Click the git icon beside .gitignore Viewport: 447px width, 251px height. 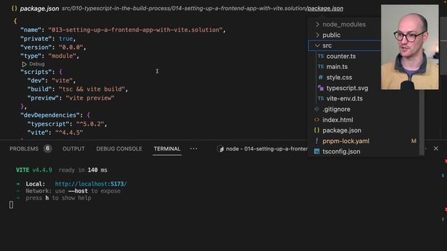[316, 109]
